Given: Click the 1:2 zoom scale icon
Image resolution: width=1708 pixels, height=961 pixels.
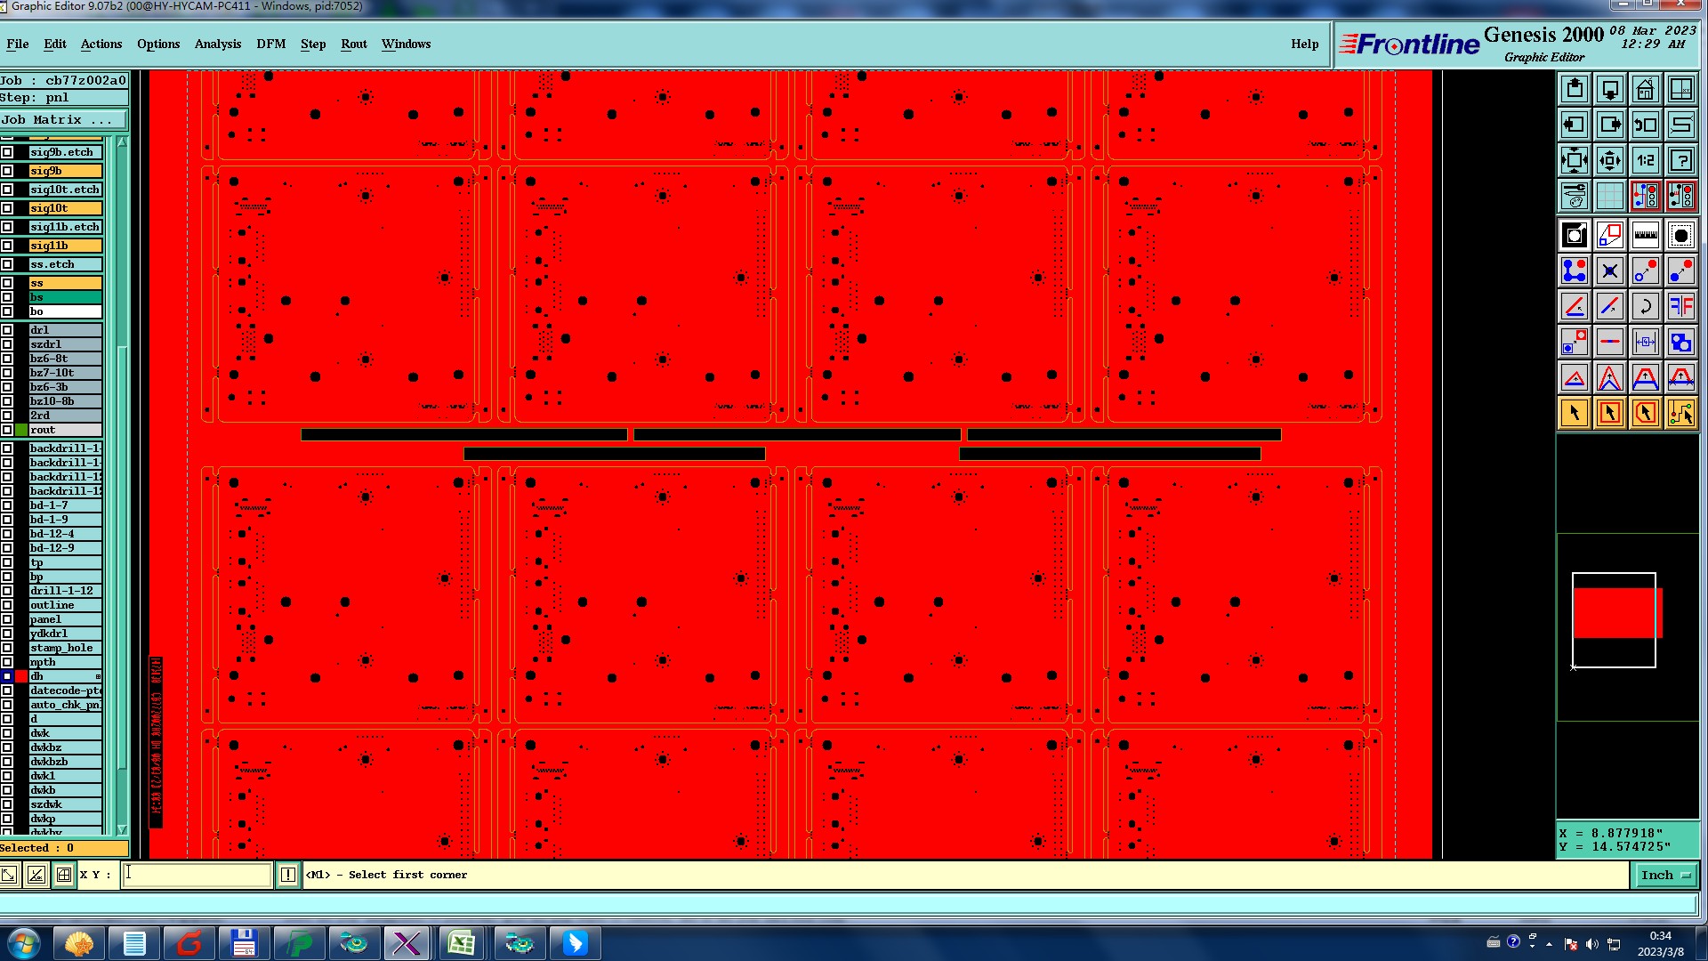Looking at the screenshot, I should pyautogui.click(x=1645, y=161).
